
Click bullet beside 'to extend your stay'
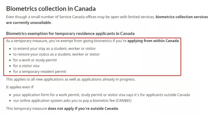tap(10, 49)
